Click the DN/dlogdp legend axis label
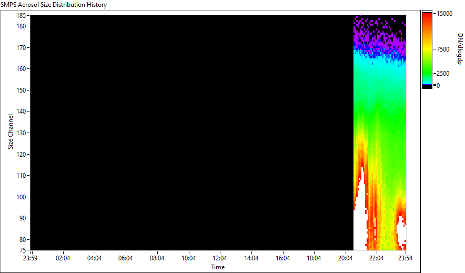This screenshot has width=465, height=273. tap(459, 49)
